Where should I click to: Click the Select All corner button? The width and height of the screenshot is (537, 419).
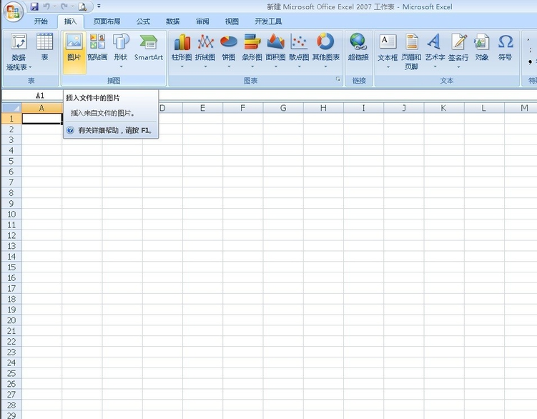click(11, 108)
